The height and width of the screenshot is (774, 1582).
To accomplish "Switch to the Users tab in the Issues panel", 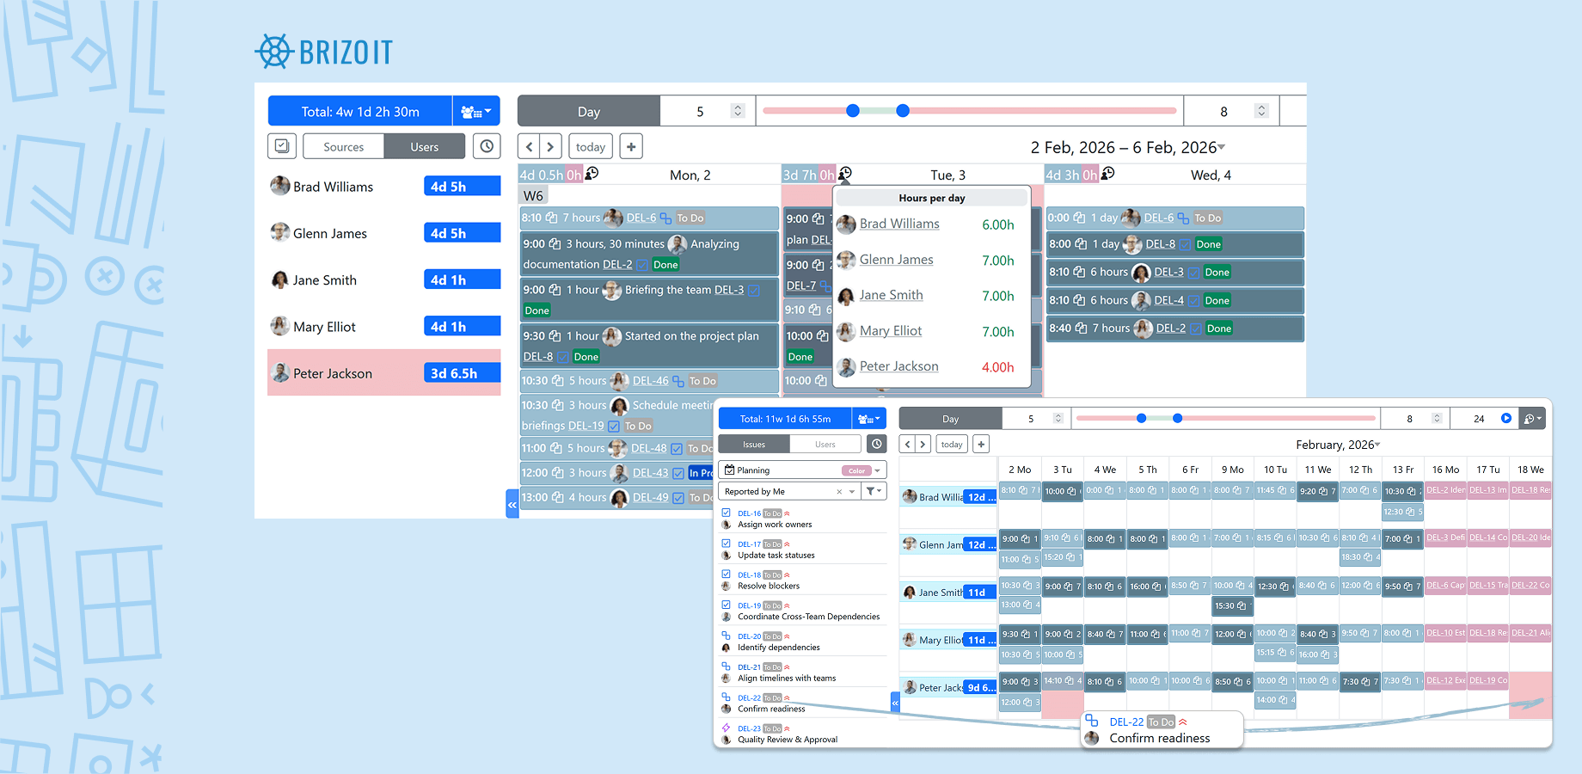I will click(x=825, y=443).
